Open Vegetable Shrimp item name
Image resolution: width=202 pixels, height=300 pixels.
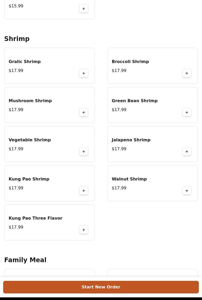pos(30,140)
